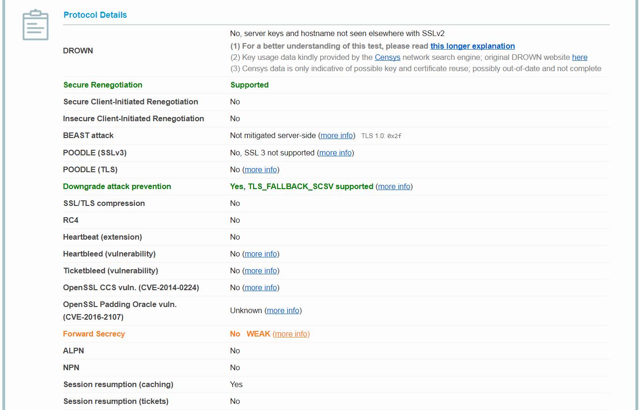The height and width of the screenshot is (410, 642).
Task: Open more info for OpenSSL Padding Oracle vuln.
Action: coord(283,310)
